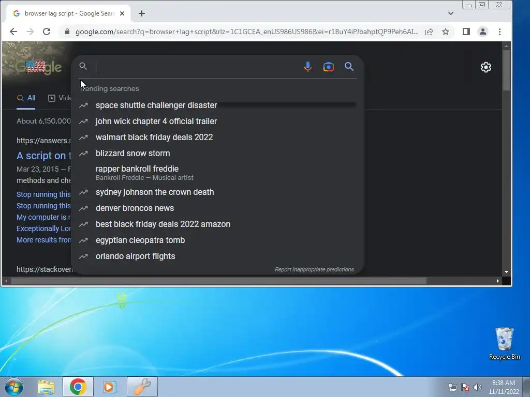
Task: Launch Windows Media Player from taskbar
Action: (x=109, y=387)
